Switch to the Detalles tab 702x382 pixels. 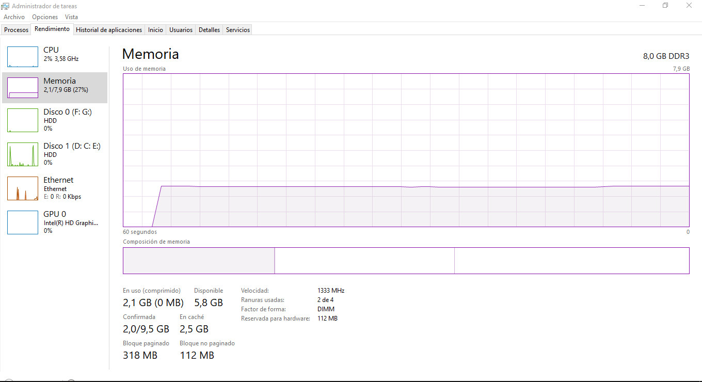(209, 30)
